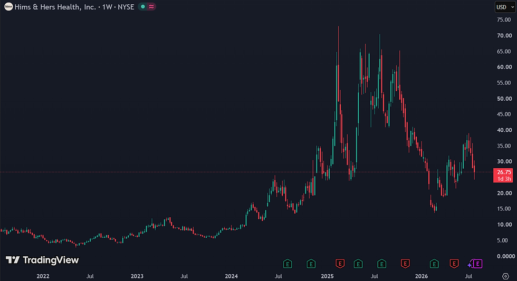Click Jul label between 2025 and 2026
517x281 pixels.
[x=374, y=276]
